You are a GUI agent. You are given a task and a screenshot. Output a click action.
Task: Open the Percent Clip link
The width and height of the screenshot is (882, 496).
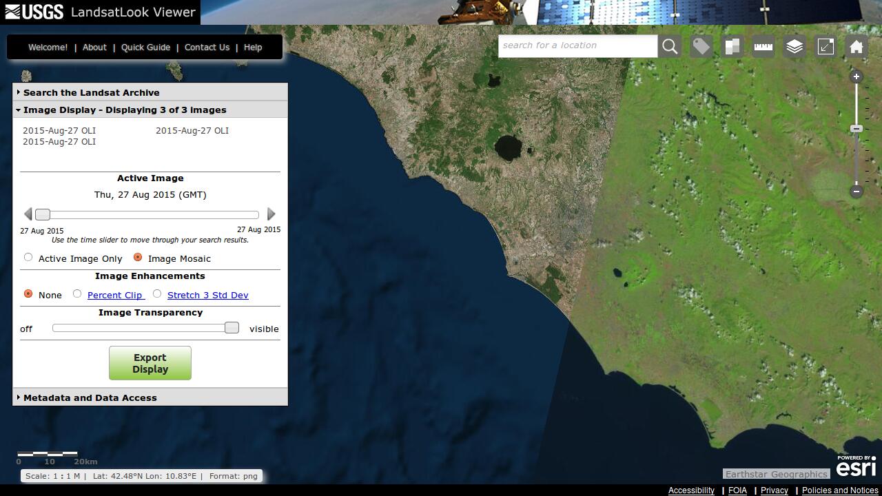tap(114, 295)
